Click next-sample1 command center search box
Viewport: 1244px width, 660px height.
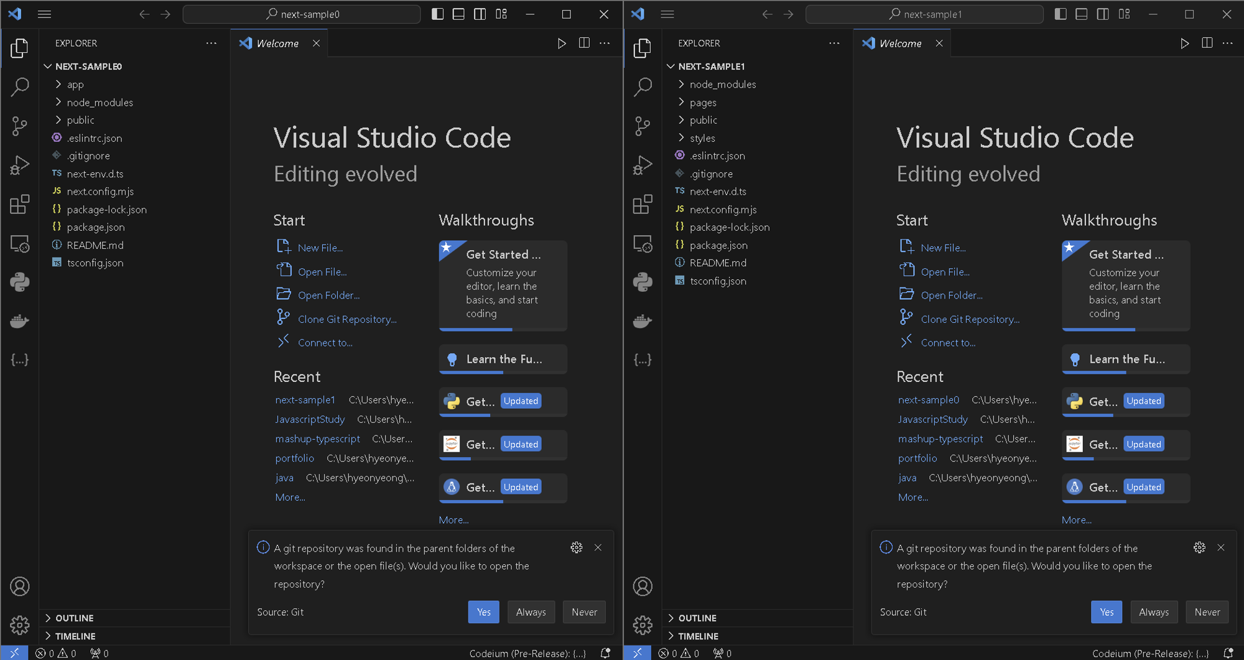tap(924, 14)
